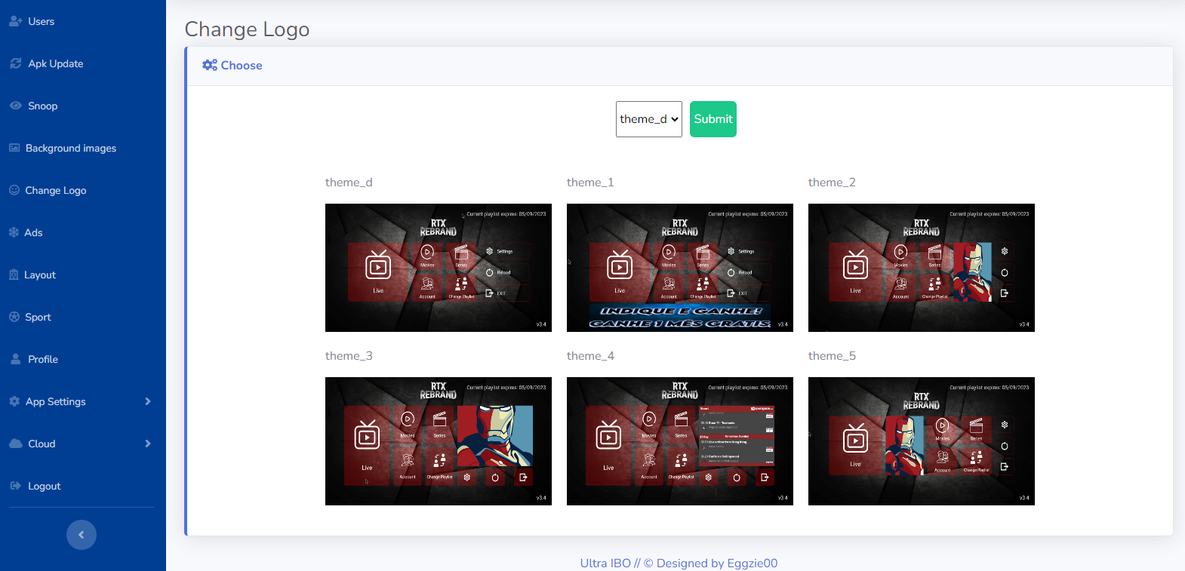Collapse sidebar with round arrow button
1185x571 pixels.
[82, 535]
